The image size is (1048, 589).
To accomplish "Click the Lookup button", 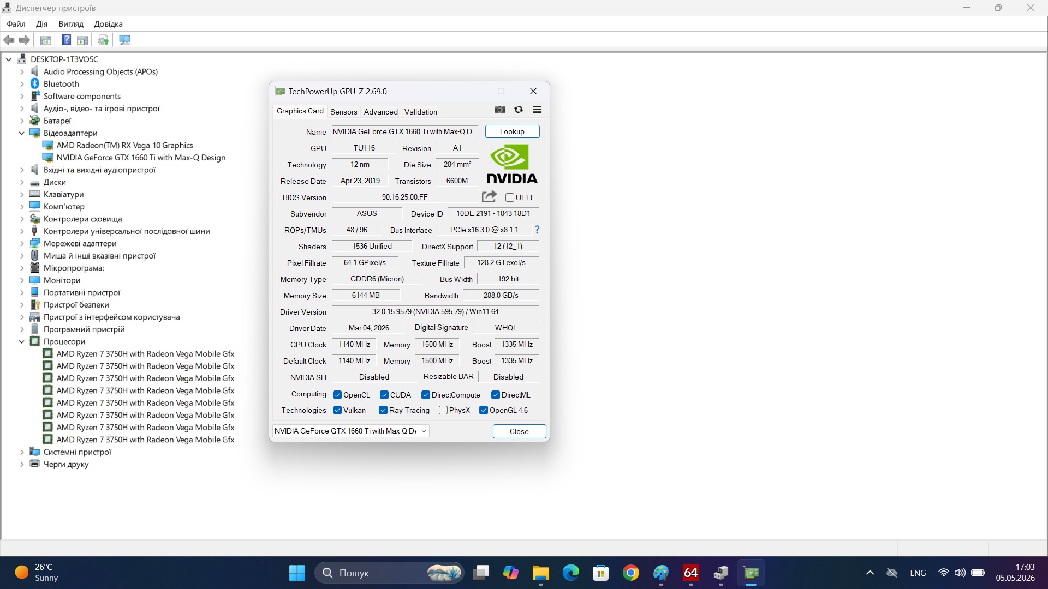I will point(512,131).
